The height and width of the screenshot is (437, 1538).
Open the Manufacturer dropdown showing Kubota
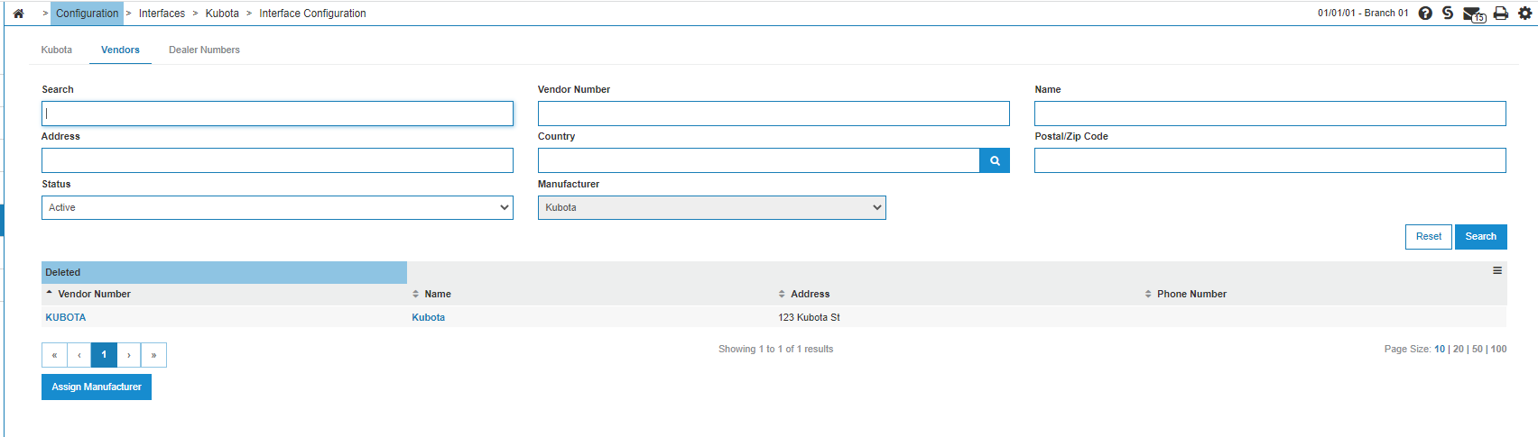(712, 207)
